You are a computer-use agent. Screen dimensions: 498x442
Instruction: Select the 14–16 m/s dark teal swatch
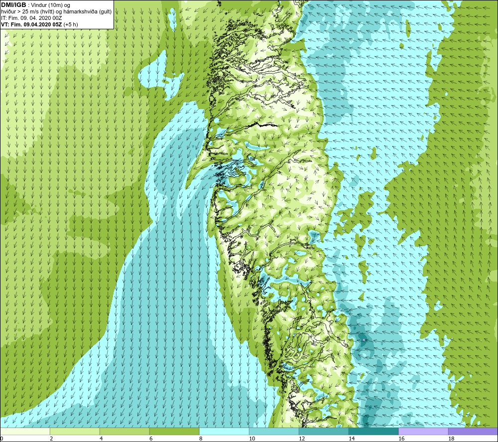[x=373, y=431]
